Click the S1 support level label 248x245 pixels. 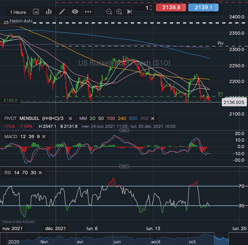[220, 94]
